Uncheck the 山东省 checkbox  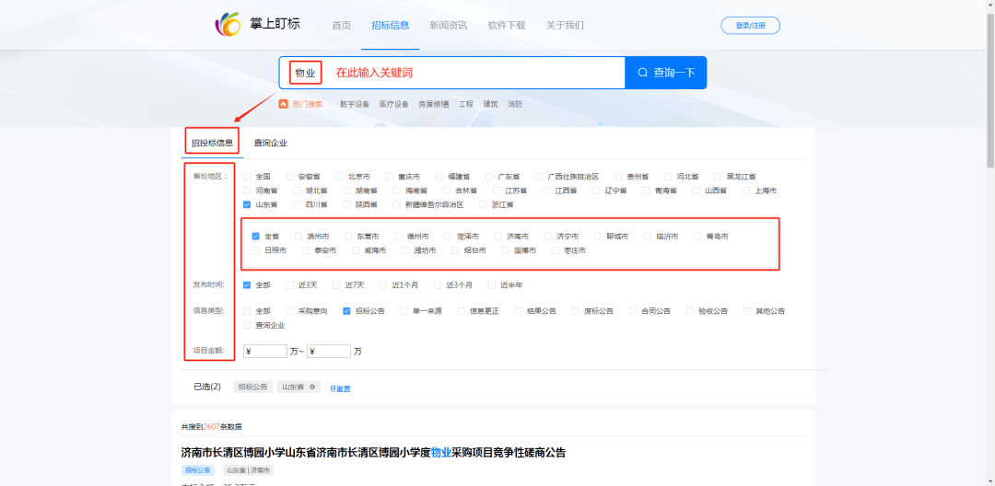click(x=248, y=204)
